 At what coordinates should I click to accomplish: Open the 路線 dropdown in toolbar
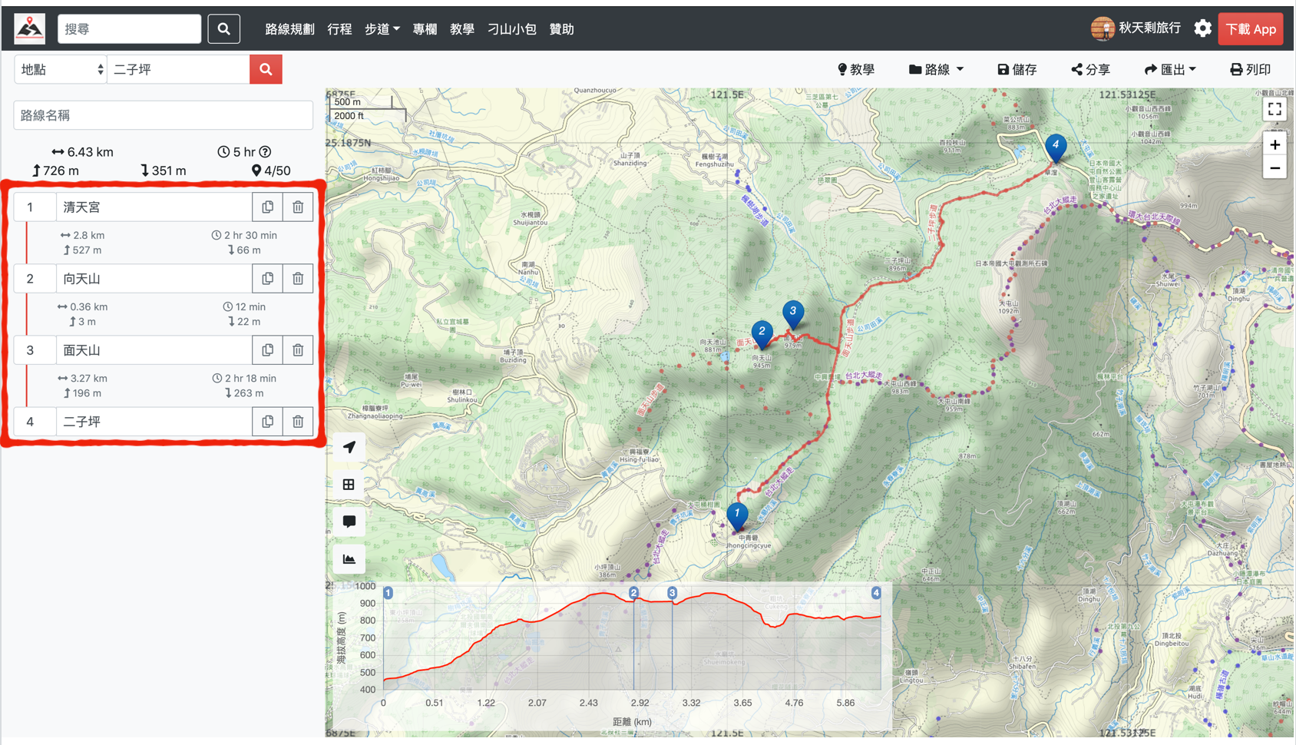pyautogui.click(x=936, y=70)
